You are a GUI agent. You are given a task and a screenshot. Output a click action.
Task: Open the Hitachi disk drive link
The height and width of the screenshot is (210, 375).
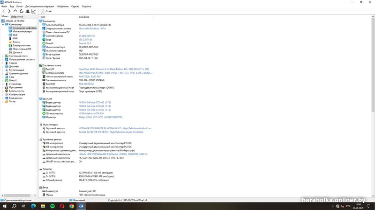[113, 154]
